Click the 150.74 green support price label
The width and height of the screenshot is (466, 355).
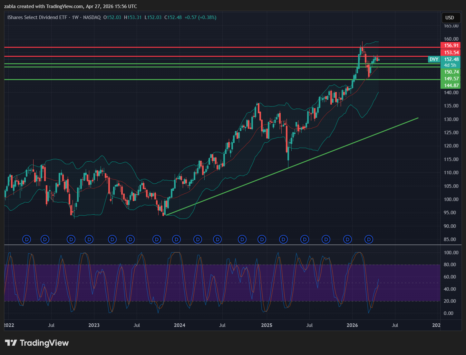(x=451, y=72)
